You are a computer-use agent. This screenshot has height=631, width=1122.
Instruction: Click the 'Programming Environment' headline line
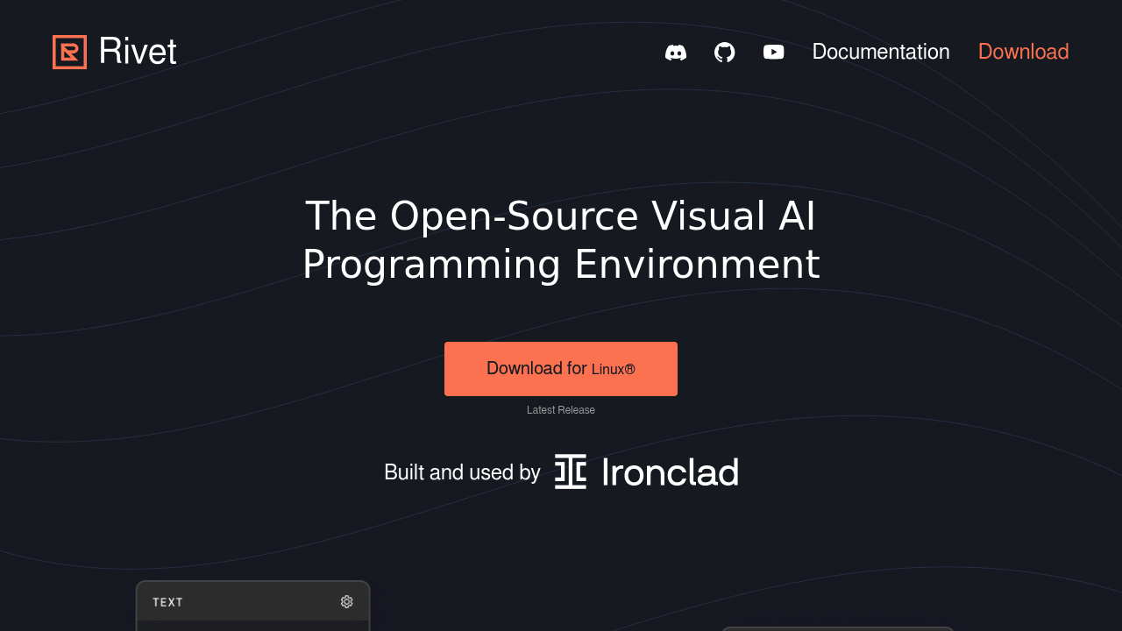[561, 265]
